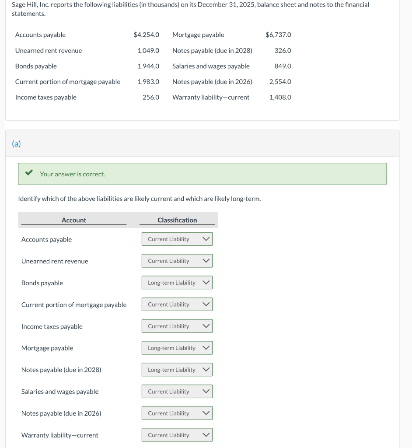Expand the Salaries and wages payable dropdown
This screenshot has width=412, height=448.
click(177, 391)
